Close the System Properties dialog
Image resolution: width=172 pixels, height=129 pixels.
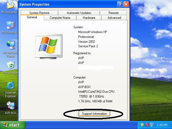126,4
